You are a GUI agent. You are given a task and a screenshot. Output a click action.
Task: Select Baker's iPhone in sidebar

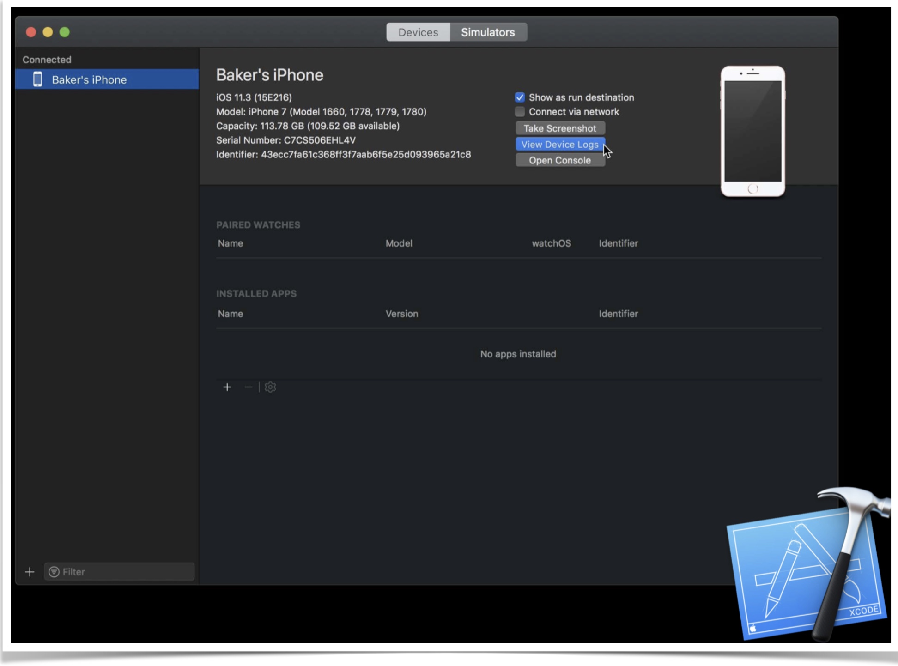click(89, 79)
